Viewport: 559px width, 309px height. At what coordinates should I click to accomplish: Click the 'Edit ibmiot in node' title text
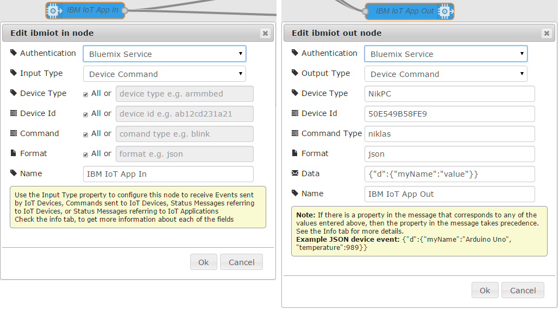[x=52, y=33]
